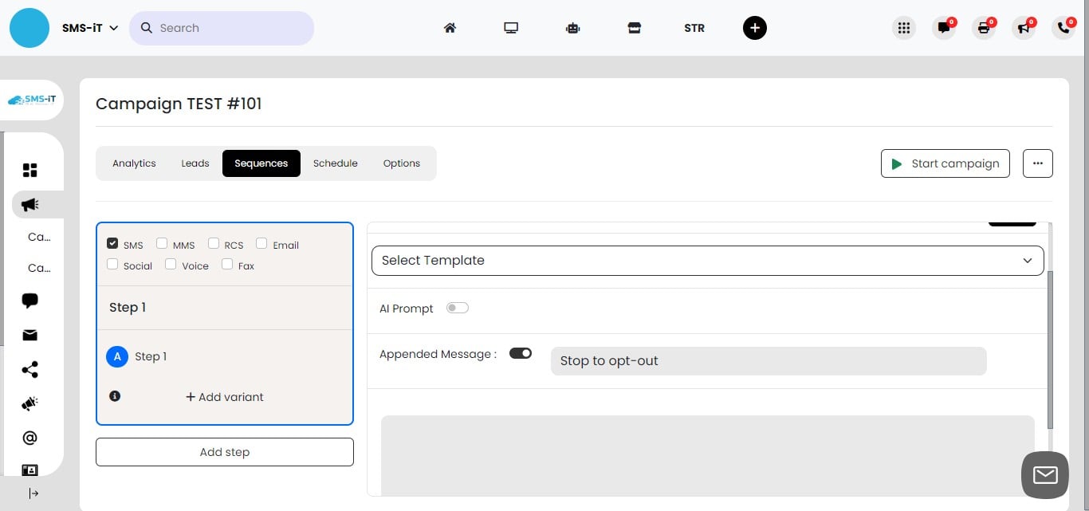Click the Start campaign button
The image size is (1089, 511).
click(x=945, y=163)
